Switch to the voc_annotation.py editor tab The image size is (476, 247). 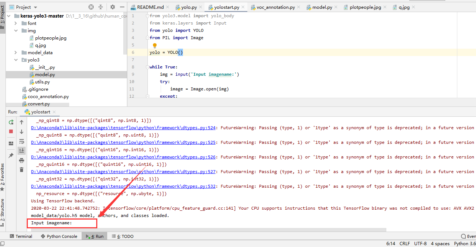[x=275, y=7]
